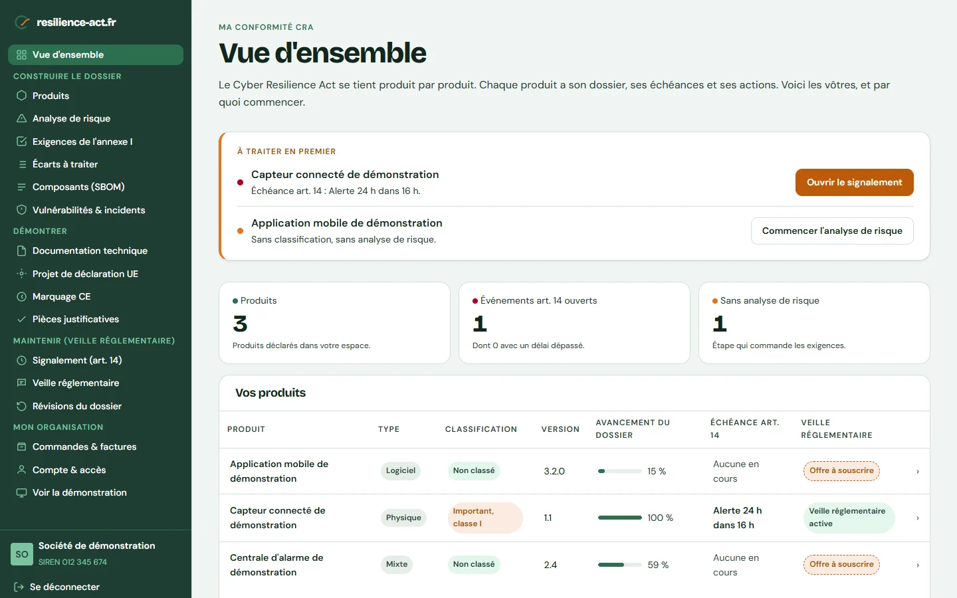Open Vulnérabilités & incidents section
957x598 pixels.
coord(96,210)
